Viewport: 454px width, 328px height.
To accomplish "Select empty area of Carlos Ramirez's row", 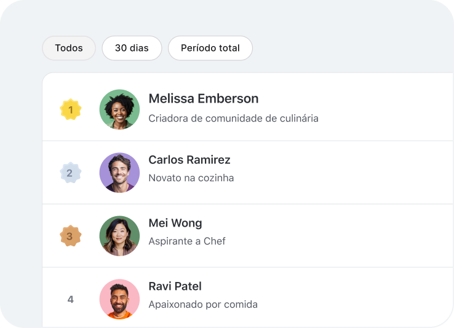I will [x=341, y=173].
